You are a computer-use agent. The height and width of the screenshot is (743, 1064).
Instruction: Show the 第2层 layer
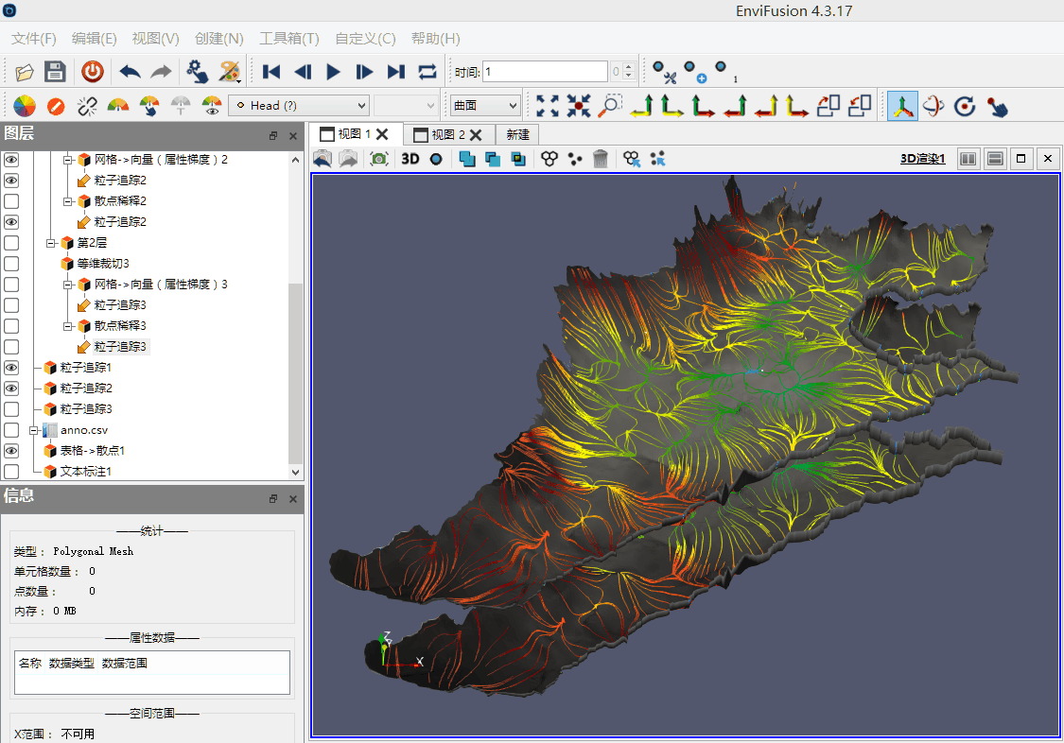coord(11,243)
